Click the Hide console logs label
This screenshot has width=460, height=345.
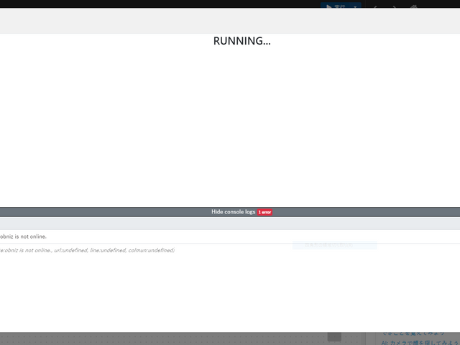[233, 212]
